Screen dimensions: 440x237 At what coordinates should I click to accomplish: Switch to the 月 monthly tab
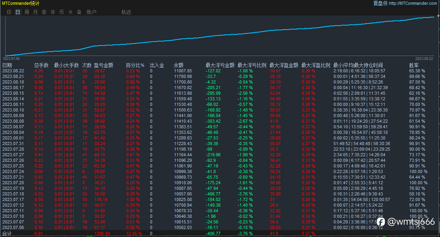36,12
